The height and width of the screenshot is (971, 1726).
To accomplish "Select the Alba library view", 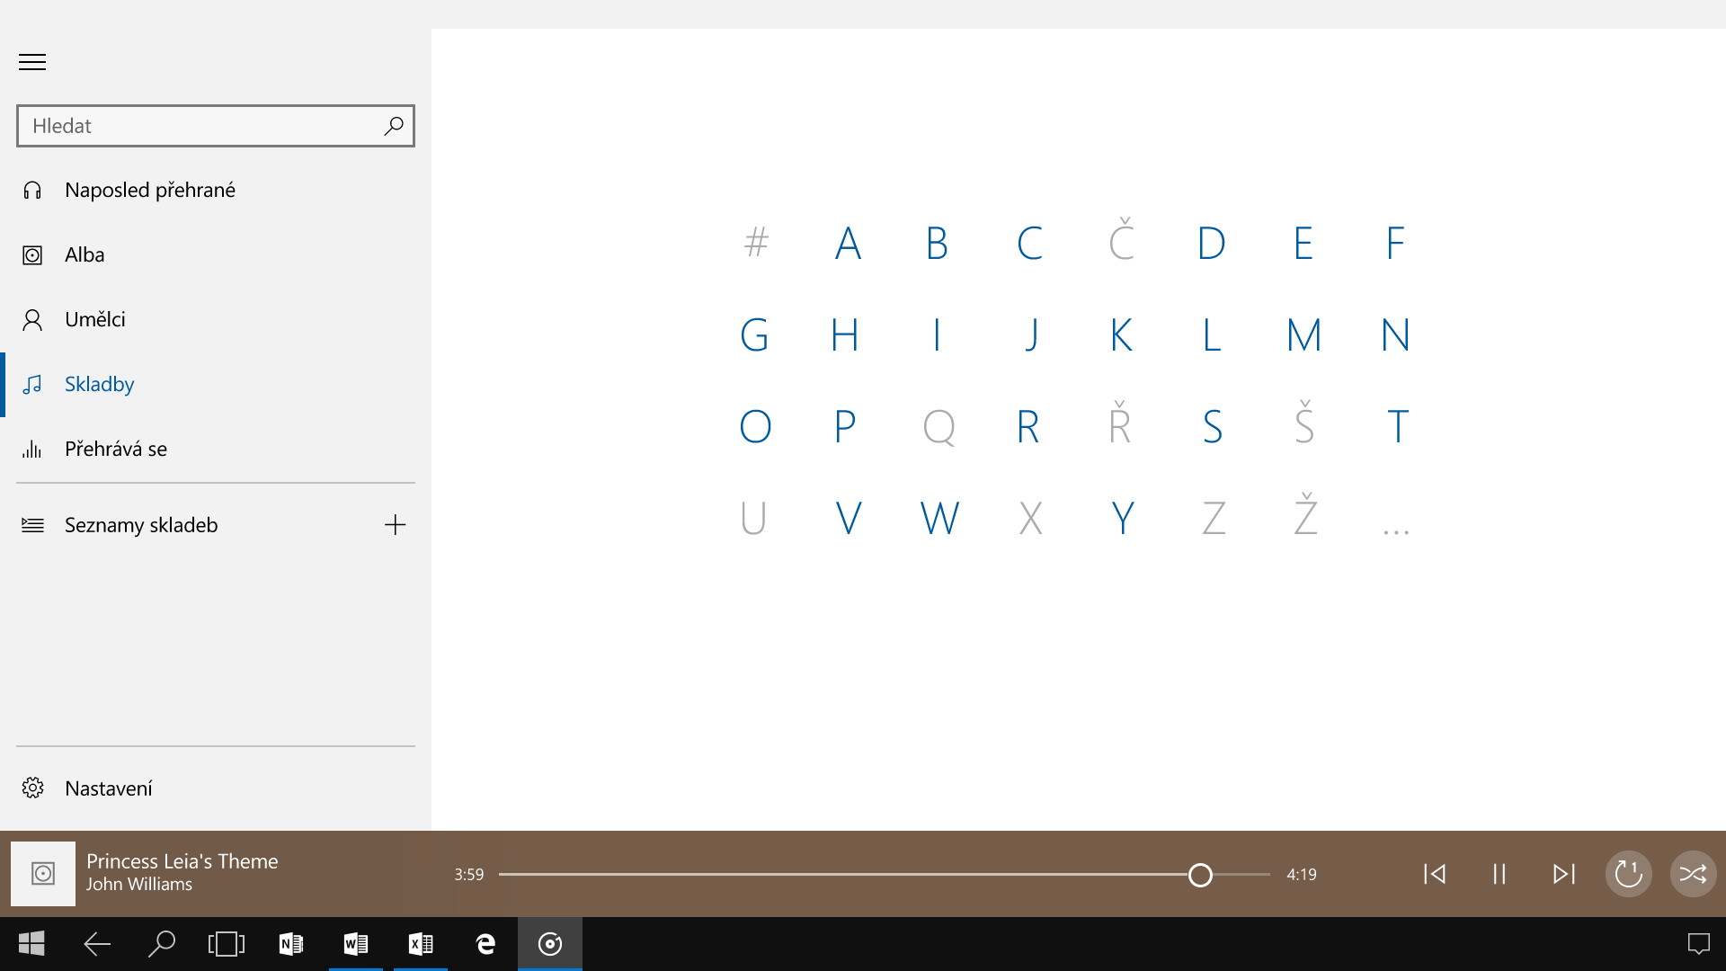I will [x=85, y=254].
